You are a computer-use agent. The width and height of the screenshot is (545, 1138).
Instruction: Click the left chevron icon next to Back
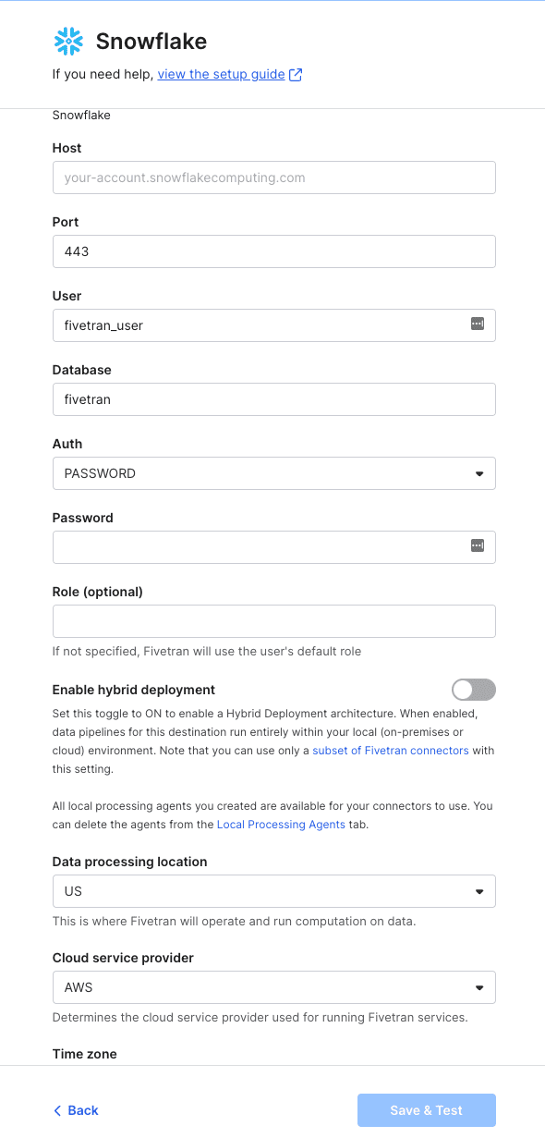click(x=57, y=1110)
